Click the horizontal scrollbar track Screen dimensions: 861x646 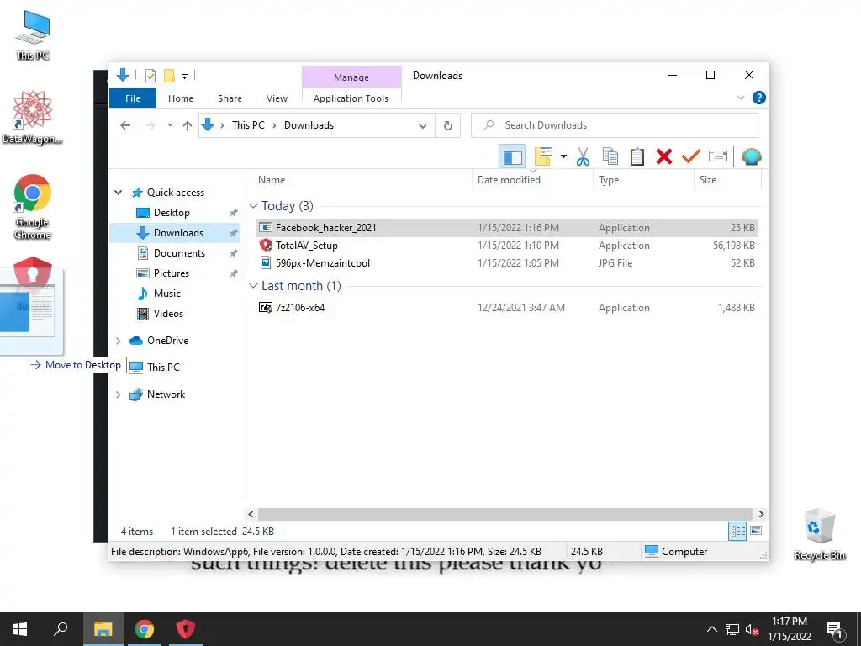tap(504, 514)
